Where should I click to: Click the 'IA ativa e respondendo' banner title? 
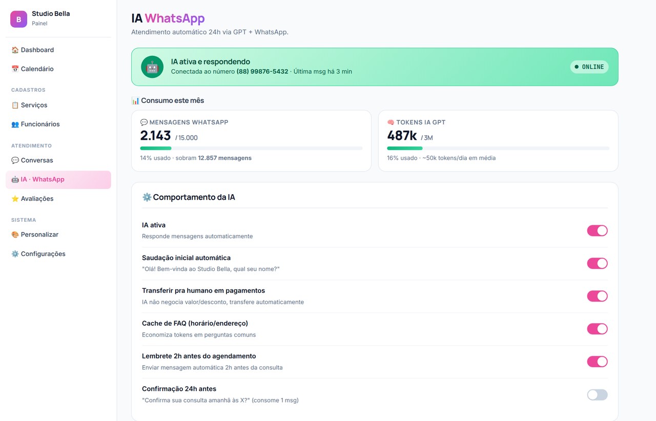pos(211,61)
